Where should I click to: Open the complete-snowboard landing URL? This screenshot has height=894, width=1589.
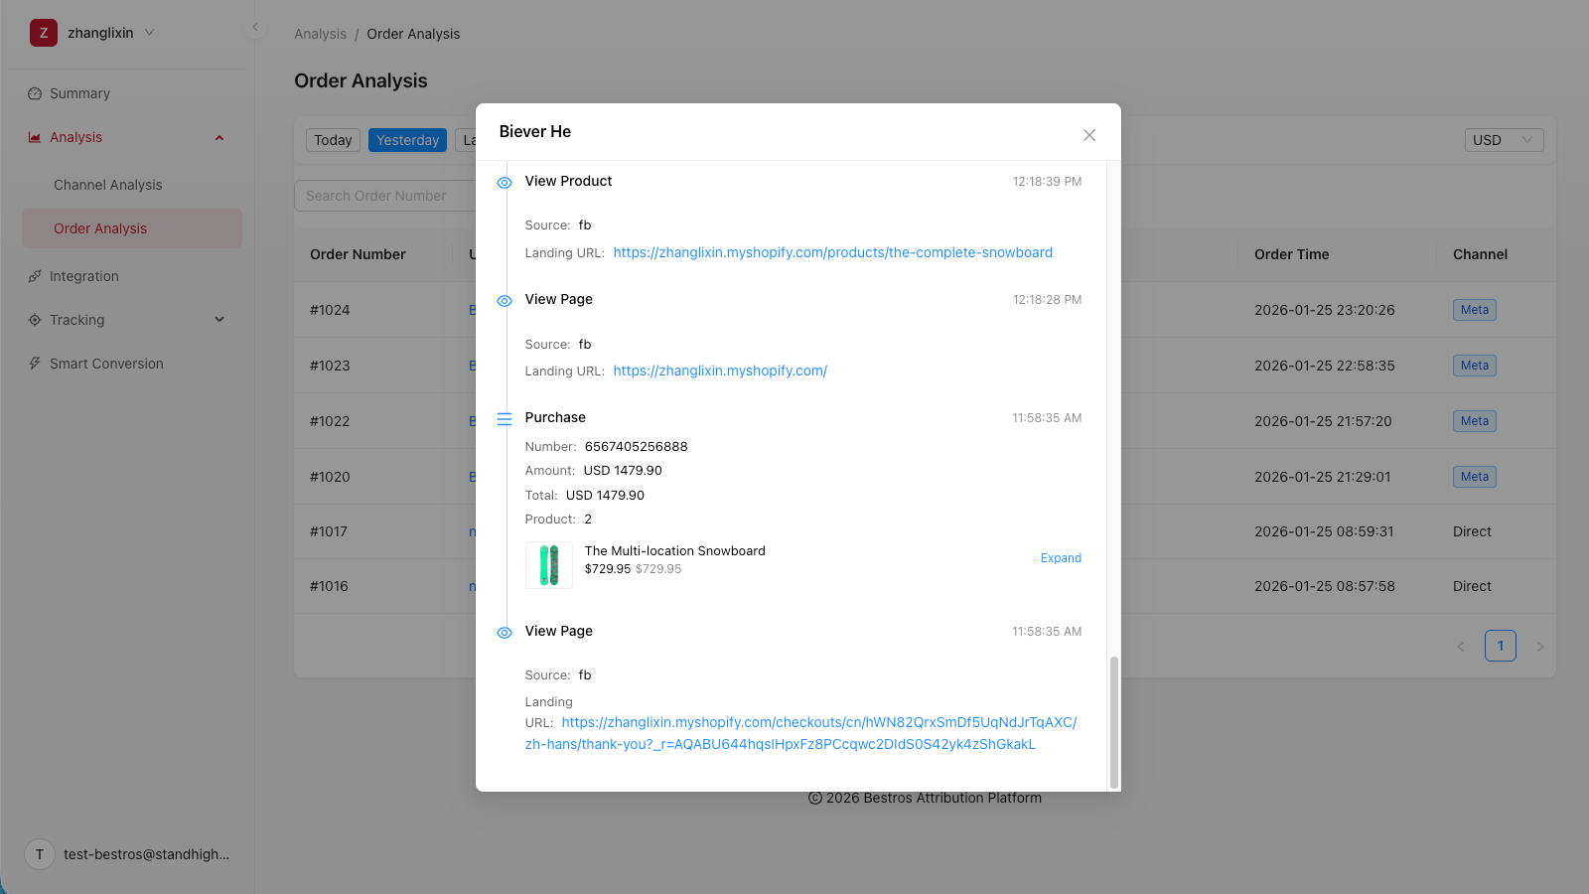832,252
